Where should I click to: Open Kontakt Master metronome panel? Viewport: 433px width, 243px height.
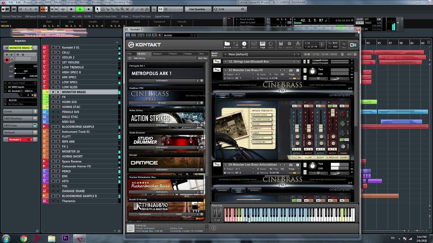click(236, 45)
